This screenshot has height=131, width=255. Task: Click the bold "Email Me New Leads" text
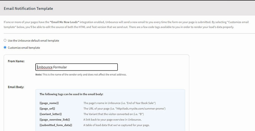point(64,22)
